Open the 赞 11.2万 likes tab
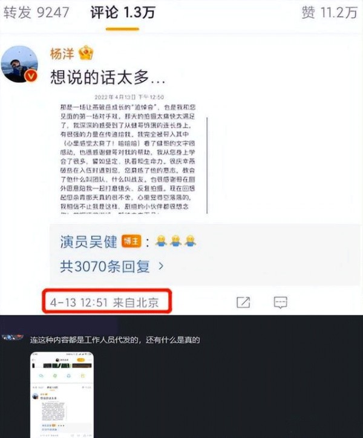 [x=330, y=13]
